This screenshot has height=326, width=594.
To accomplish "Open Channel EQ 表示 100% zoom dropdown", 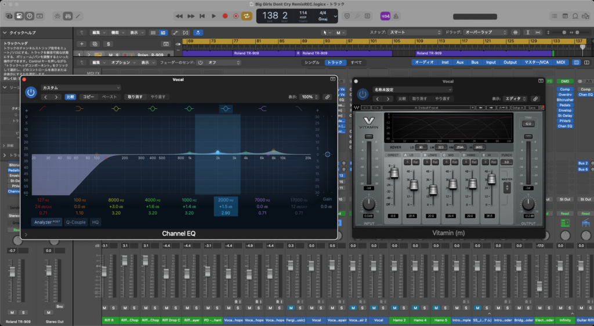I will tap(310, 97).
